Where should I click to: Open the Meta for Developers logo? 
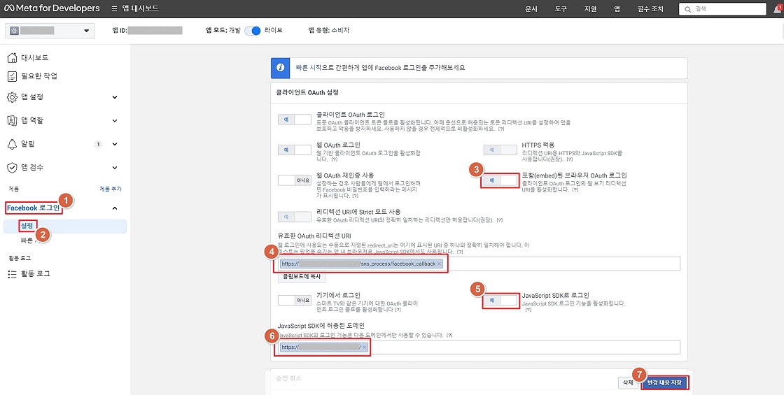[52, 8]
